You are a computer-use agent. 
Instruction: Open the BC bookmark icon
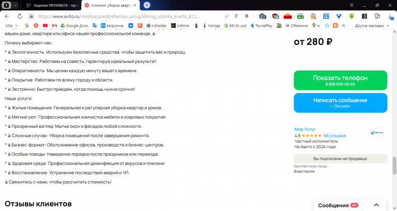pyautogui.click(x=279, y=25)
